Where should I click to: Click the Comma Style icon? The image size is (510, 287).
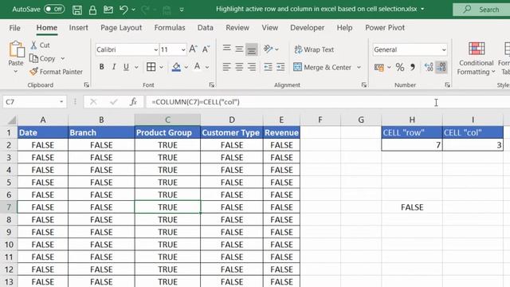(413, 67)
